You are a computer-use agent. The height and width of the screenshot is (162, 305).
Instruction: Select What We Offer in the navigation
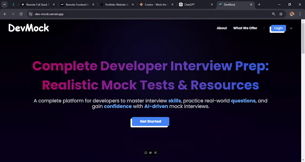[245, 28]
